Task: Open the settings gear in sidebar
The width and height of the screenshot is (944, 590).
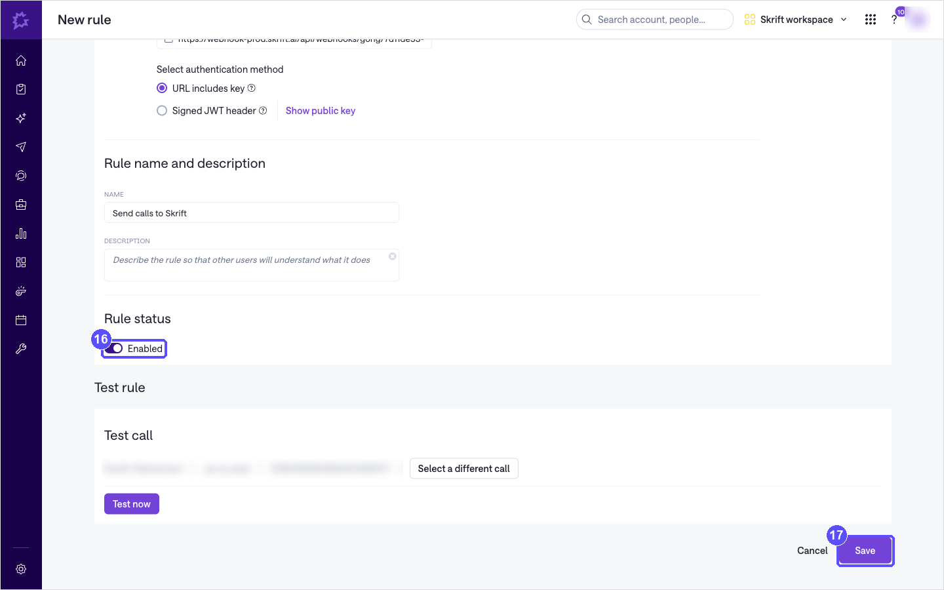Action: (x=21, y=569)
